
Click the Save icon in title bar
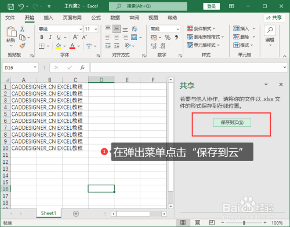[x=10, y=6]
